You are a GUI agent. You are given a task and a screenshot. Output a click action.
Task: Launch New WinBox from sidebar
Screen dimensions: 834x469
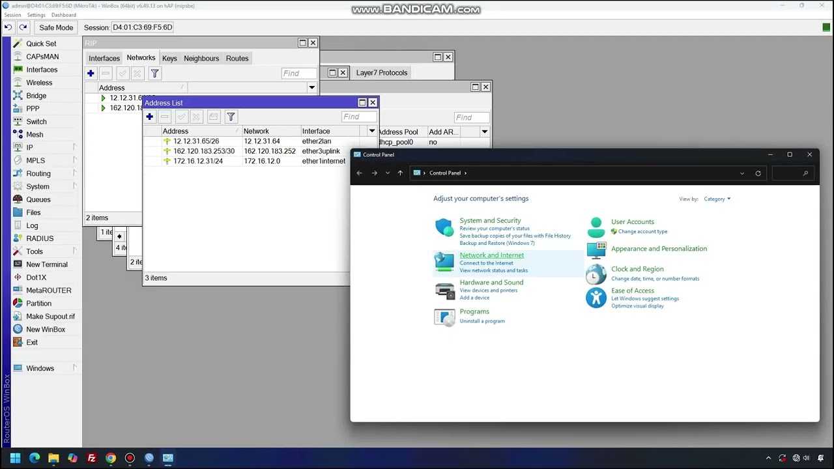[46, 330]
